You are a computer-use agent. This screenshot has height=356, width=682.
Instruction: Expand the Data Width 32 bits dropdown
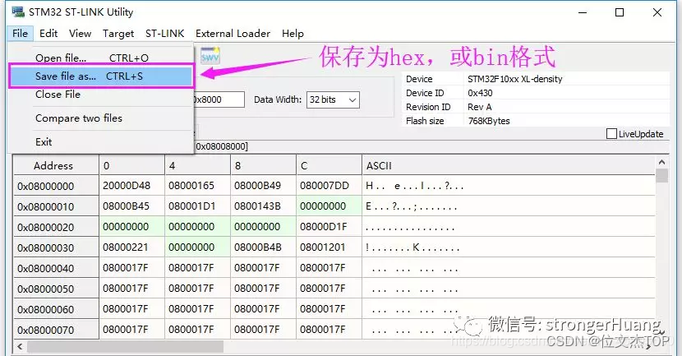[333, 99]
